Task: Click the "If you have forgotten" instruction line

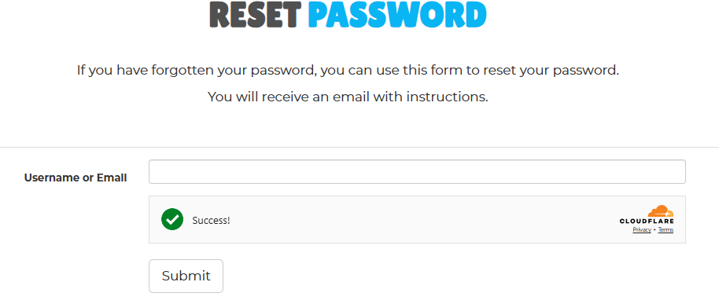Action: tap(348, 71)
